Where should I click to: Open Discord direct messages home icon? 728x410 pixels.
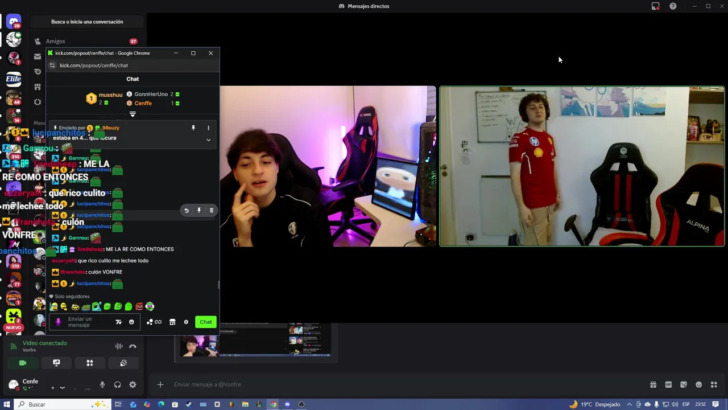pyautogui.click(x=14, y=22)
